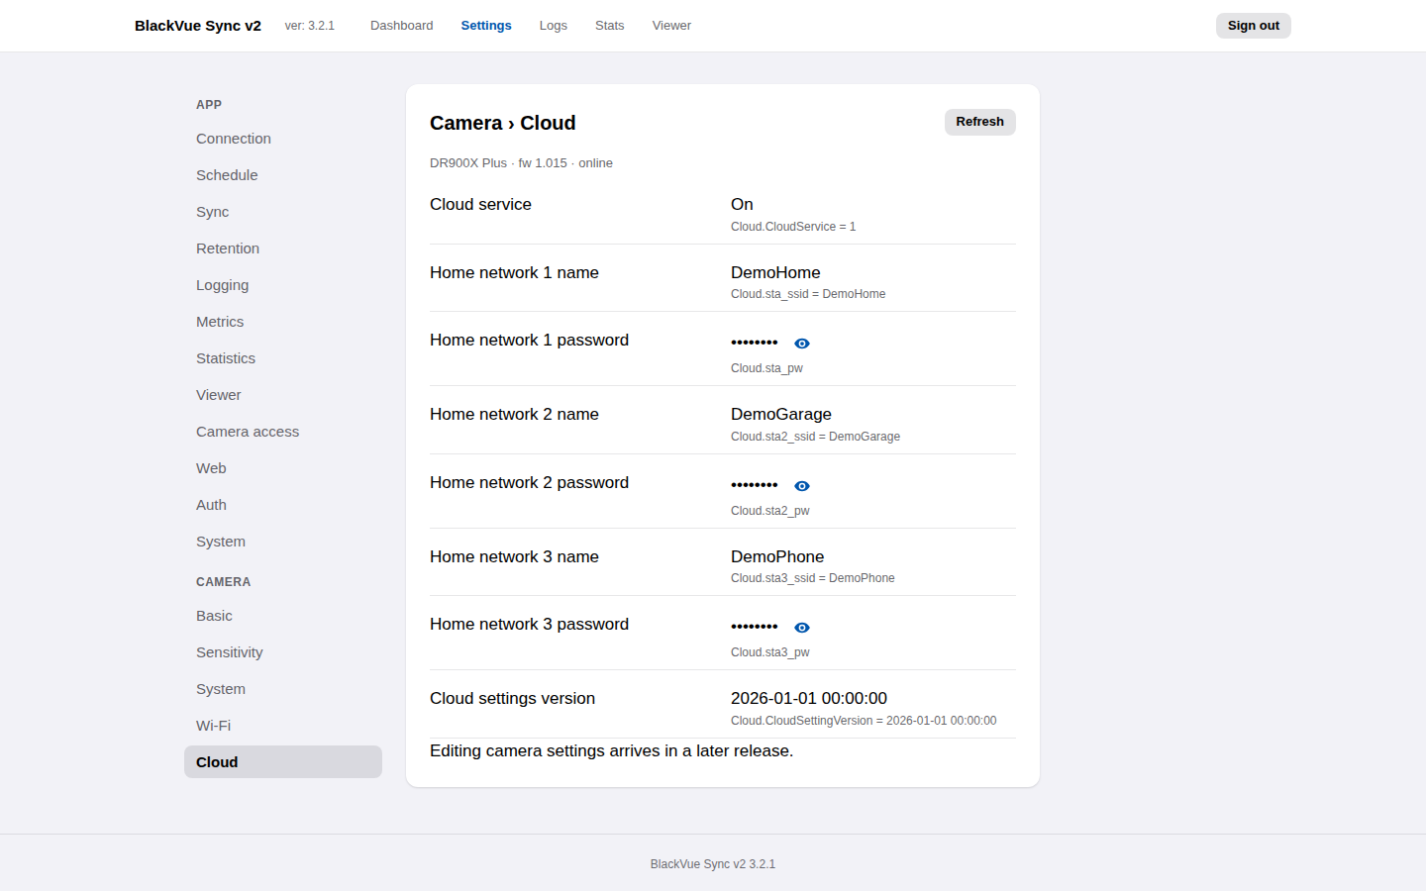Open the Dashboard tab

pyautogui.click(x=401, y=26)
